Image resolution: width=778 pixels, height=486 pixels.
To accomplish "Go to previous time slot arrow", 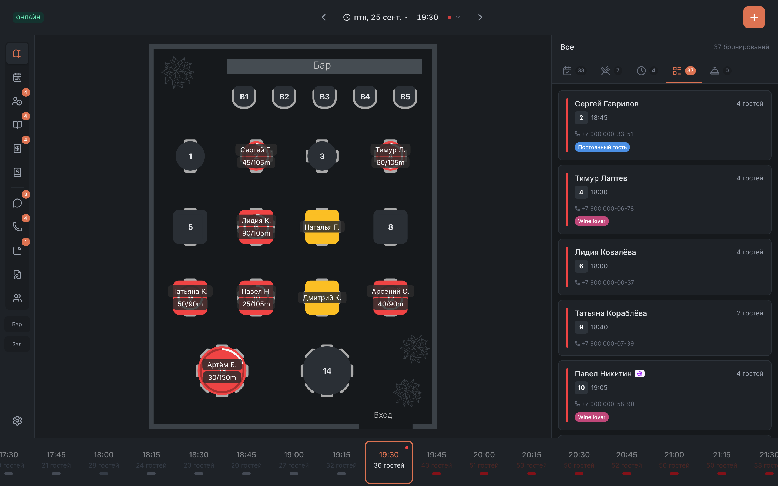I will click(324, 17).
